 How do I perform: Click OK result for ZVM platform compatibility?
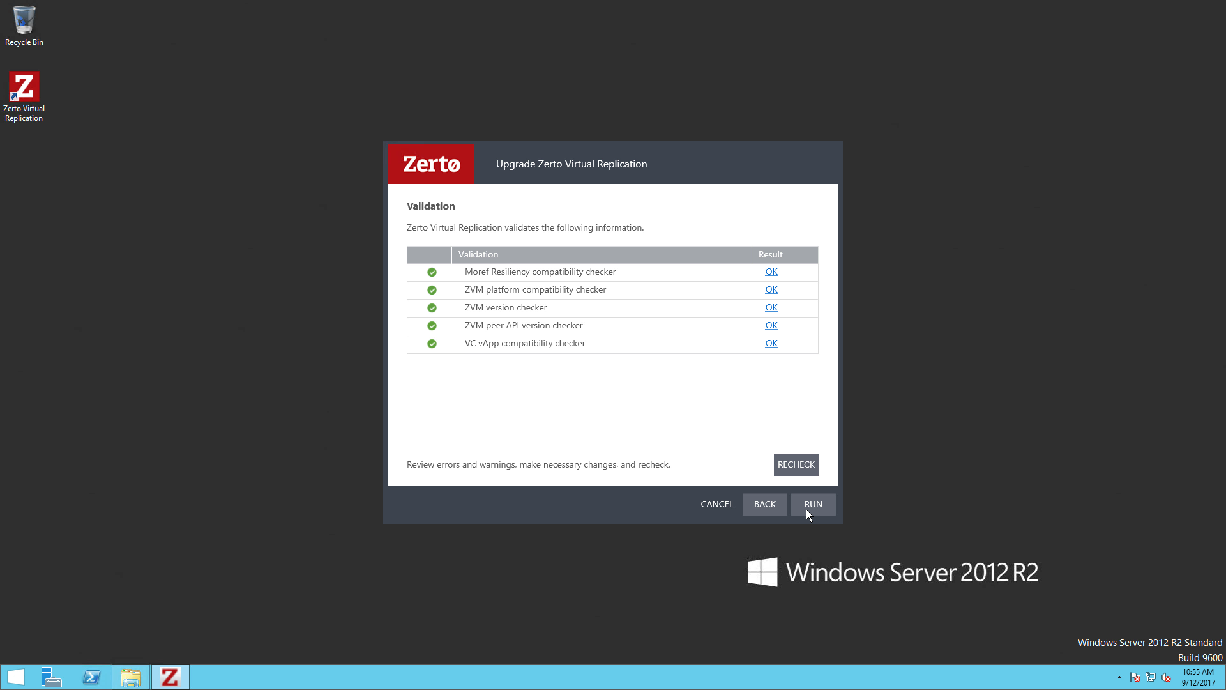pyautogui.click(x=771, y=289)
